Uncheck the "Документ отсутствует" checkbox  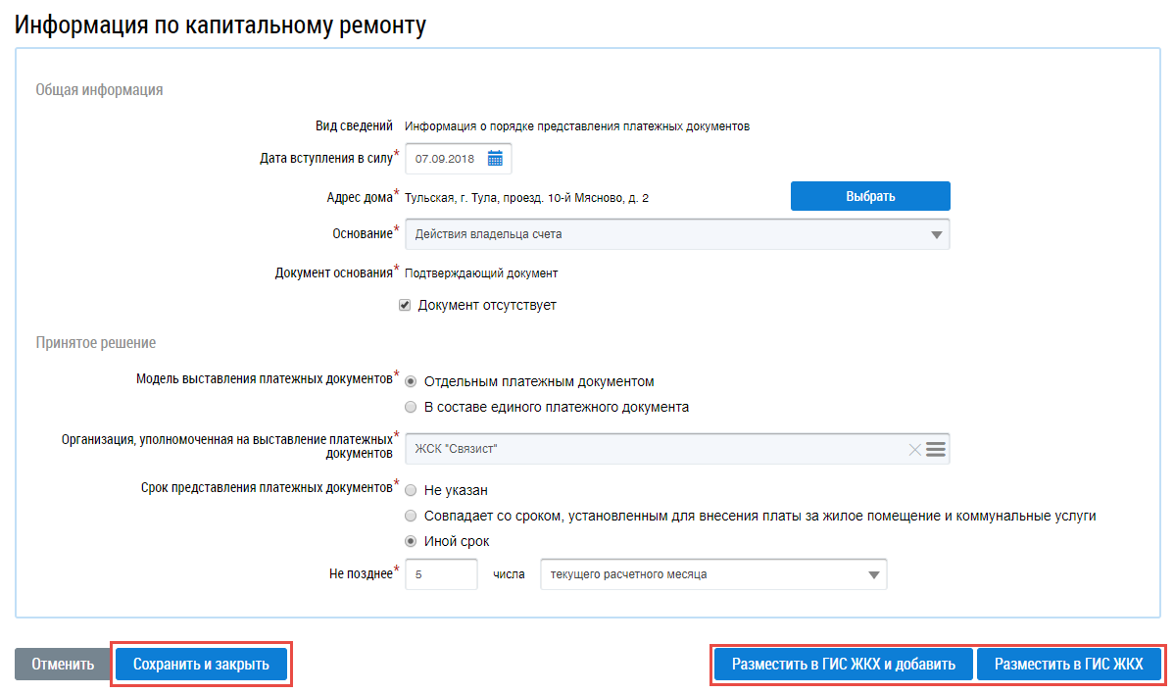(x=404, y=305)
